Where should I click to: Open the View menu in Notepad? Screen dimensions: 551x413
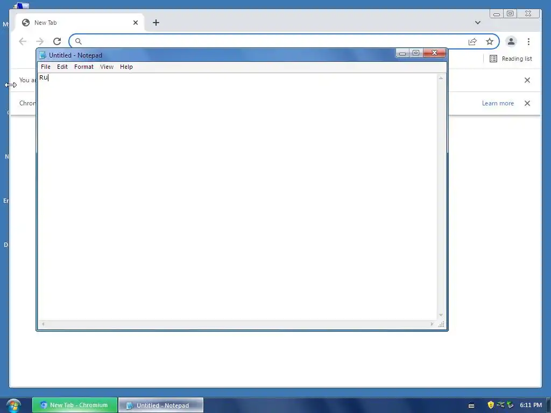click(107, 67)
